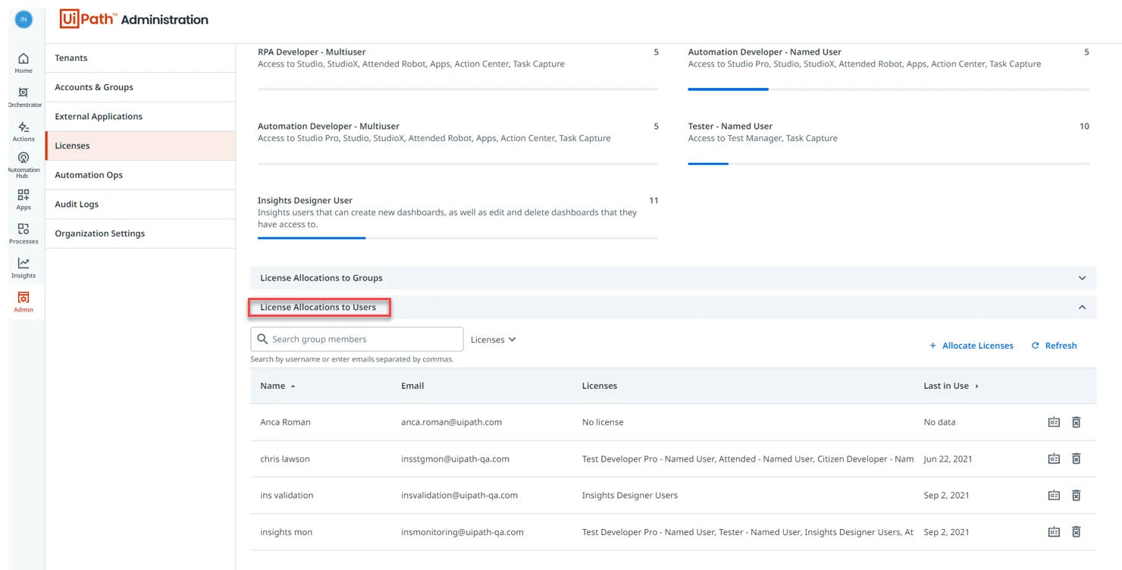Image resolution: width=1122 pixels, height=570 pixels.
Task: Open the Actions sidebar icon
Action: 24,131
